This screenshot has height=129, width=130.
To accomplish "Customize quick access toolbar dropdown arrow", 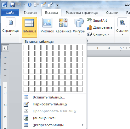I will [x=57, y=5].
